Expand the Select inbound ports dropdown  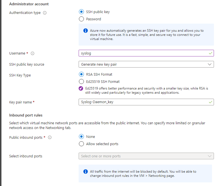(x=146, y=156)
